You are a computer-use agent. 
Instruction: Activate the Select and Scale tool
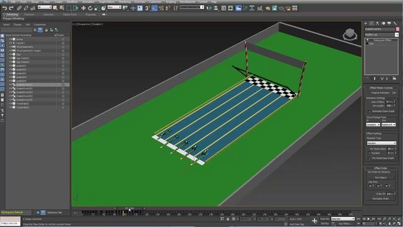(97, 8)
